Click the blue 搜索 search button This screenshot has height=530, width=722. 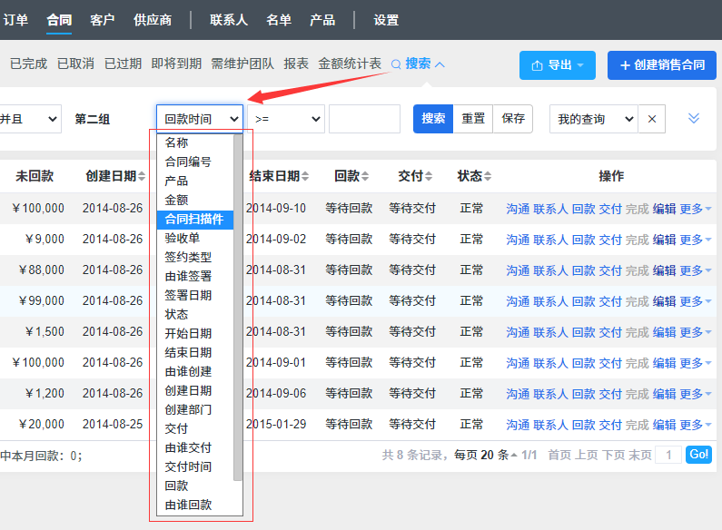433,119
